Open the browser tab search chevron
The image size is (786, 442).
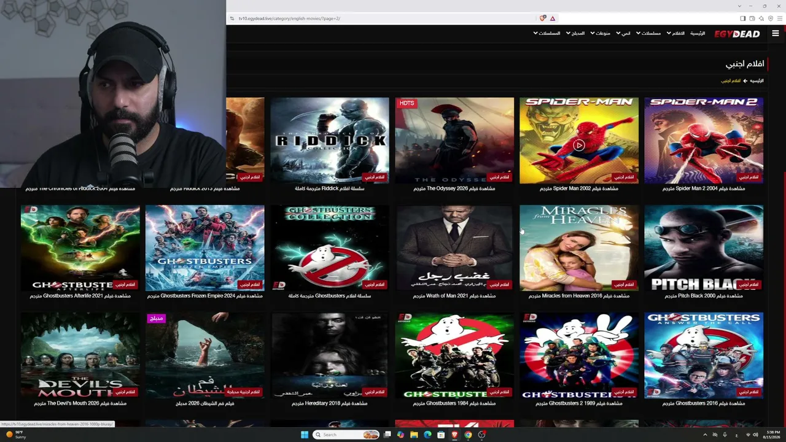click(740, 6)
